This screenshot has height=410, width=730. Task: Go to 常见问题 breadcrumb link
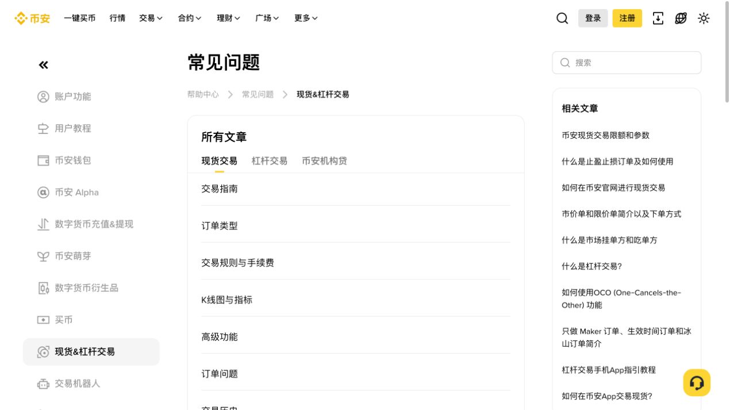(258, 94)
